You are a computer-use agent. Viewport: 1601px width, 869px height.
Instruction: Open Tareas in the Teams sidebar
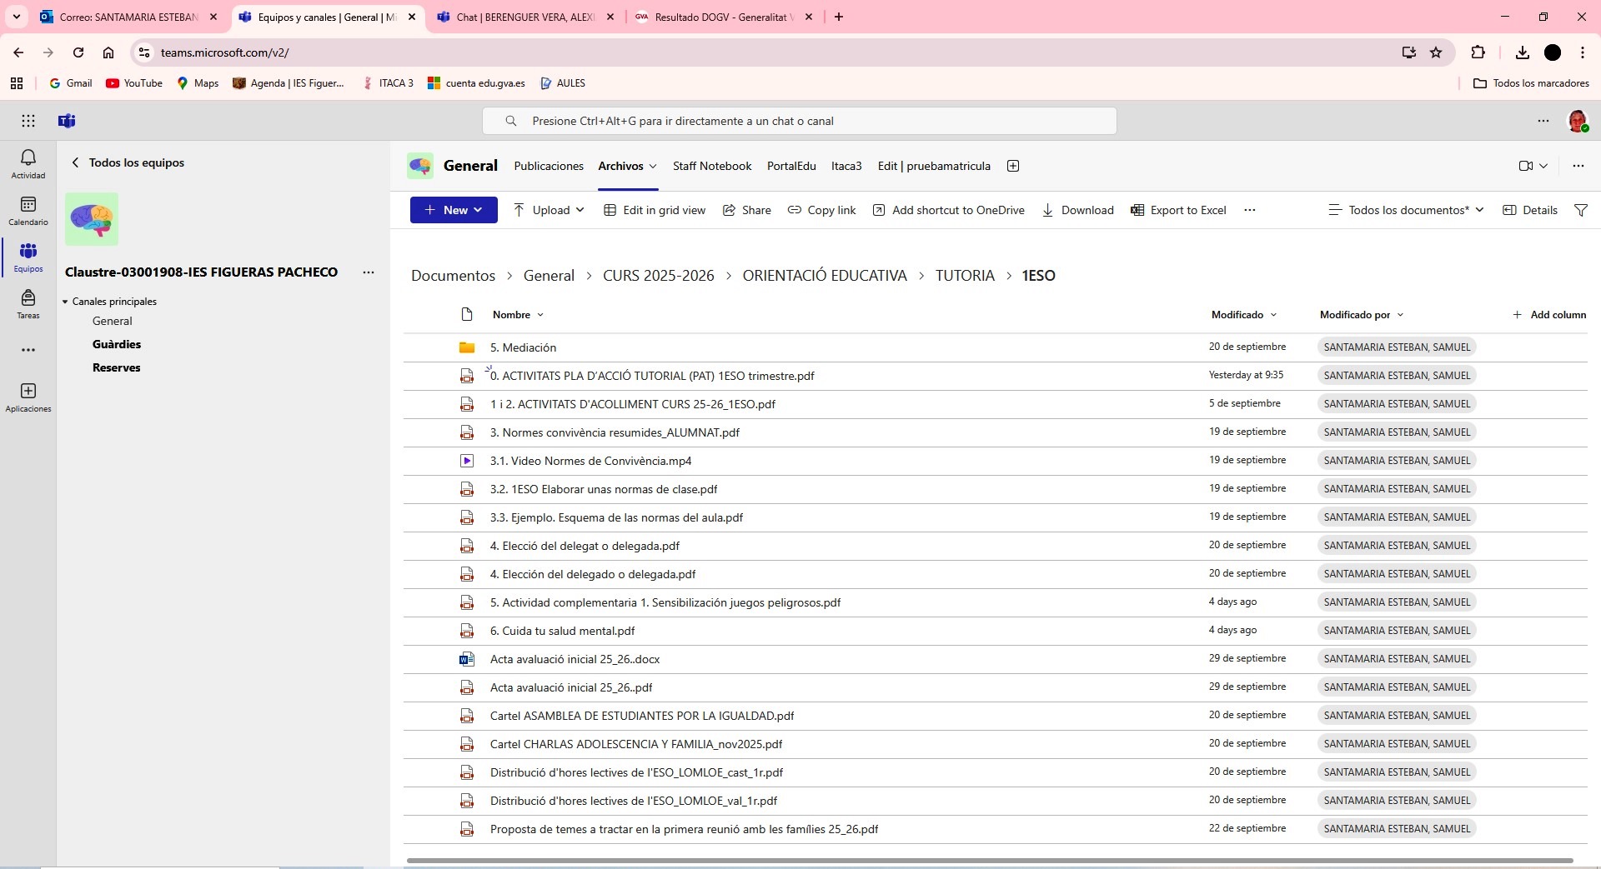(x=28, y=303)
